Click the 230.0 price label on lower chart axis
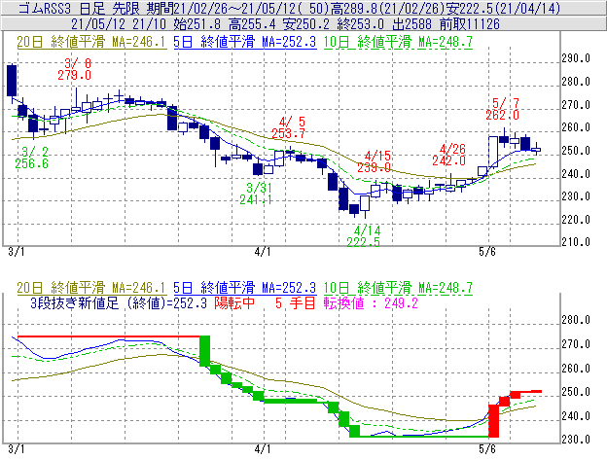The height and width of the screenshot is (460, 607). coord(576,440)
